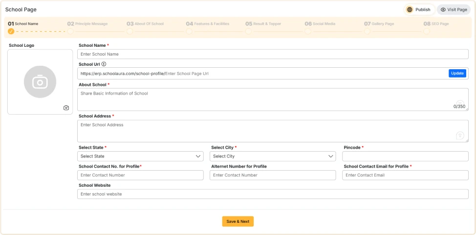The image size is (476, 235).
Task: Go to 02 Principle Message step
Action: pos(87,23)
